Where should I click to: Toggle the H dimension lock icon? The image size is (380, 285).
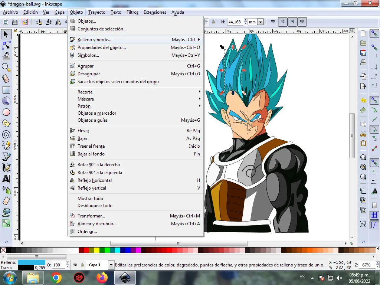tap(213, 22)
